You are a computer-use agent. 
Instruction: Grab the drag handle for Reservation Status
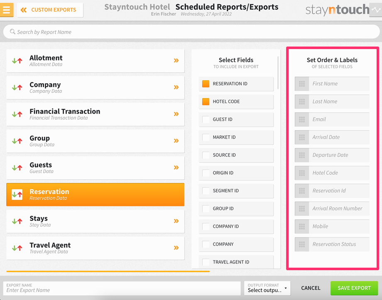pyautogui.click(x=302, y=244)
